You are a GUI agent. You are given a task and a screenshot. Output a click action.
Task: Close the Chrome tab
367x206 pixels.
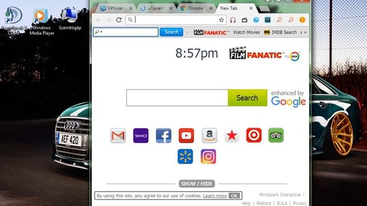tap(211, 8)
